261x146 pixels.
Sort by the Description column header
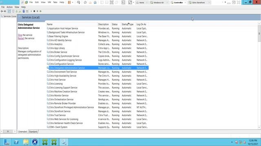coord(104,24)
